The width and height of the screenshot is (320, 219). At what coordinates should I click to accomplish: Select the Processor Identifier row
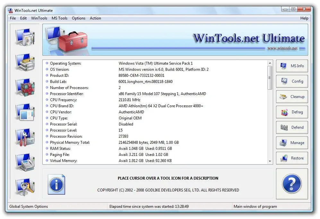155,94
